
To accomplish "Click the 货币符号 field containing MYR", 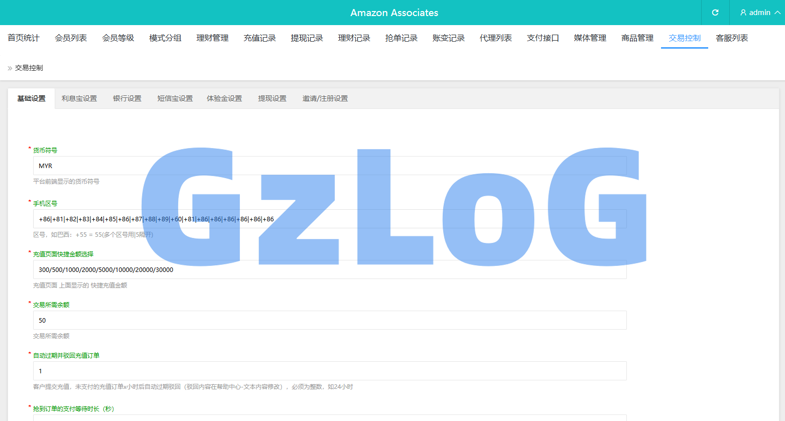I will click(330, 166).
